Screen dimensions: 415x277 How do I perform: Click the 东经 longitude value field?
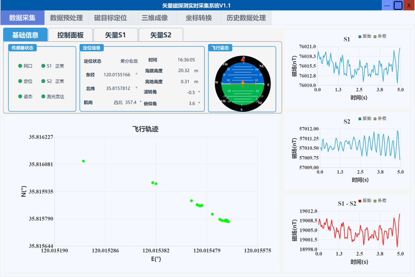click(117, 75)
